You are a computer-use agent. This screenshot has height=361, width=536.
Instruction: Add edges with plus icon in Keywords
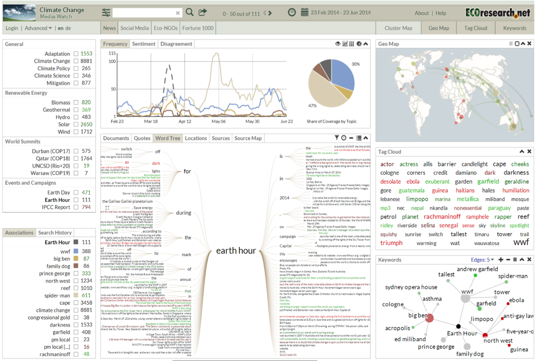(501, 260)
